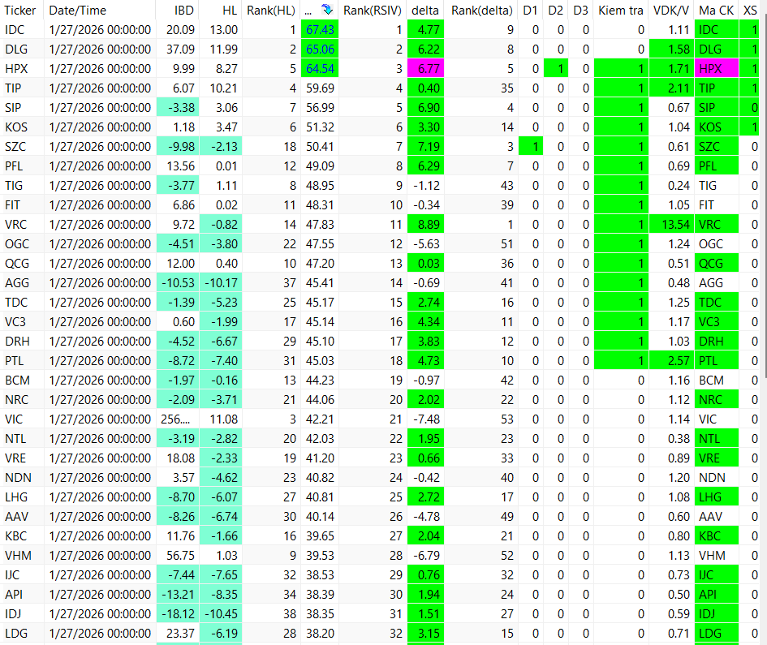Click the Kiem tra column header
This screenshot has height=645, width=767.
click(621, 11)
